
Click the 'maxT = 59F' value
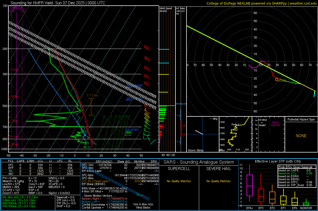click(x=36, y=187)
